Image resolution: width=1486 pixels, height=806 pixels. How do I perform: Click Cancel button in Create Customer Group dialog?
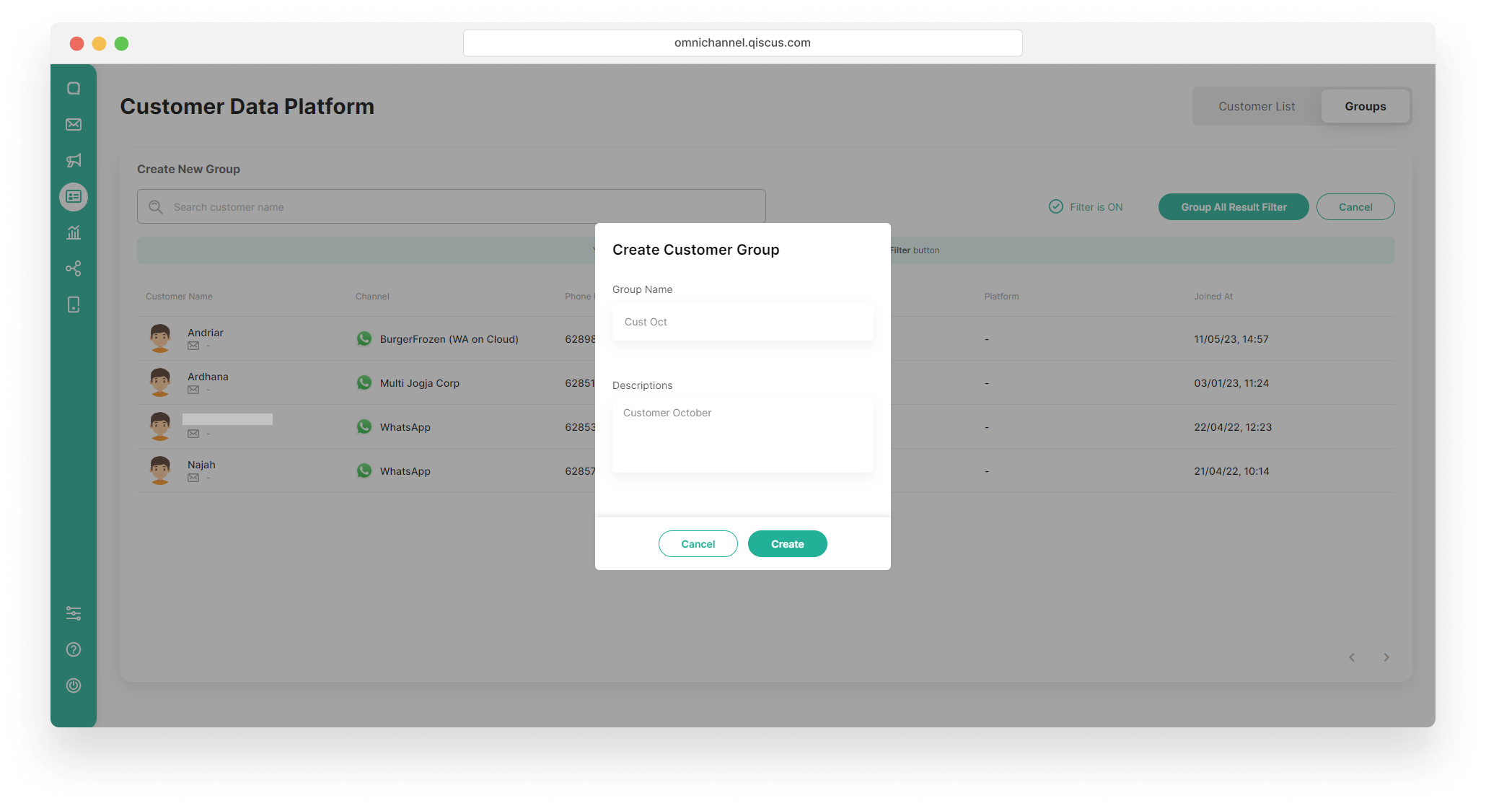pyautogui.click(x=698, y=544)
